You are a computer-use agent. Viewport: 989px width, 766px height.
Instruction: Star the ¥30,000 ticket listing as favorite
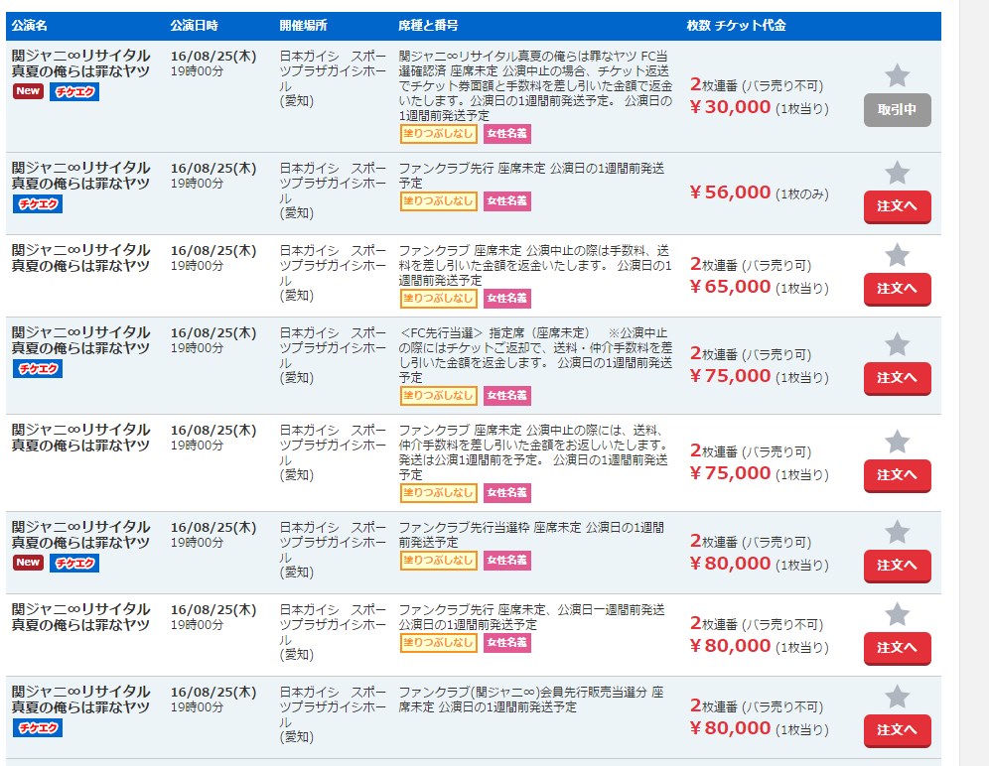pos(897,75)
